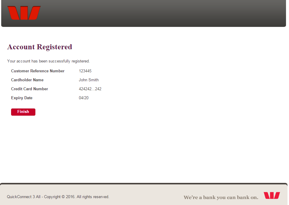Click the Credit Card Number label
Image resolution: width=289 pixels, height=205 pixels.
(29, 89)
